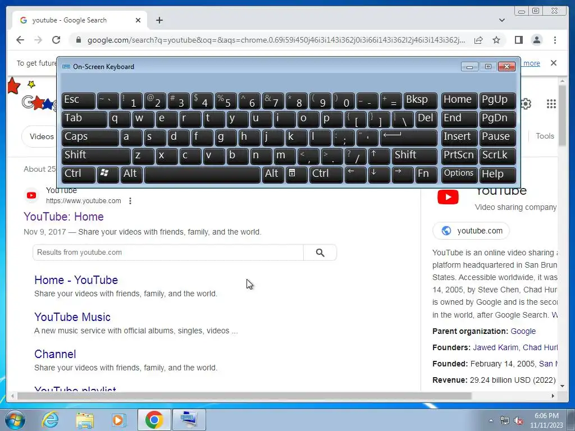Open the tab search dropdown chevron
This screenshot has height=431, width=575.
502,20
